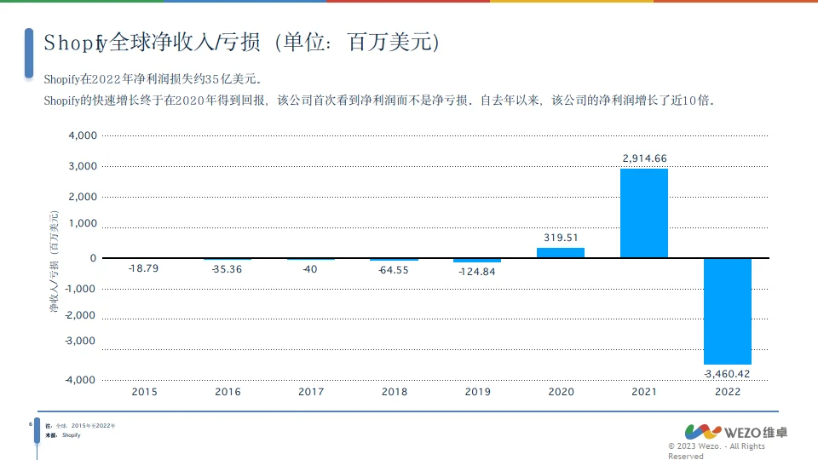Click the 2,000 y-axis tick label

(x=83, y=197)
